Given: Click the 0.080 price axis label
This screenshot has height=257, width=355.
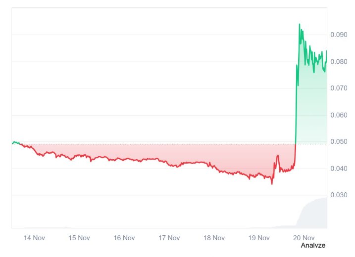Looking at the screenshot, I should [338, 62].
